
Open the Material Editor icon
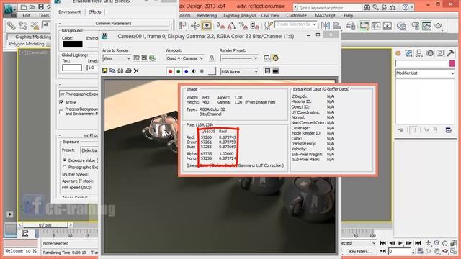pos(401,26)
